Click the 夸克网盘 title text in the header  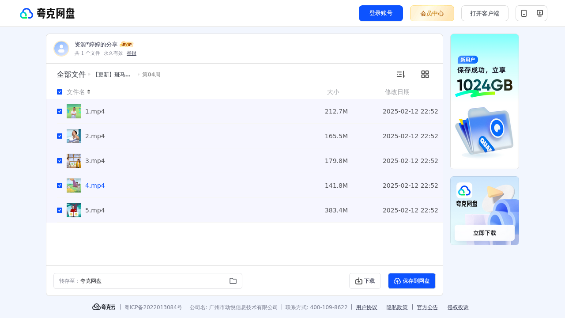point(56,13)
